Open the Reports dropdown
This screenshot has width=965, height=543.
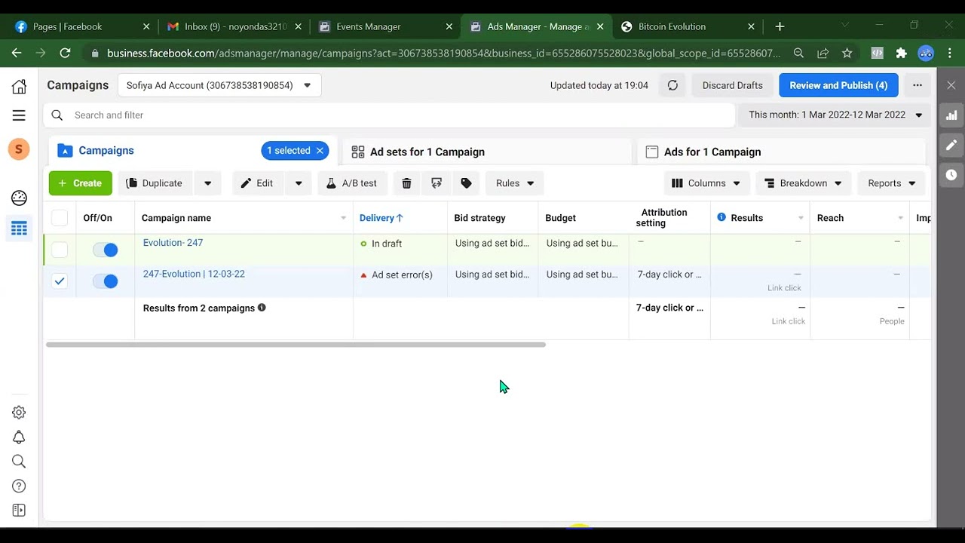coord(891,183)
